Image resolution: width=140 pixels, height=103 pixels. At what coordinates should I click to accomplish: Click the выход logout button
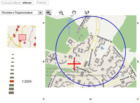coord(42,3)
